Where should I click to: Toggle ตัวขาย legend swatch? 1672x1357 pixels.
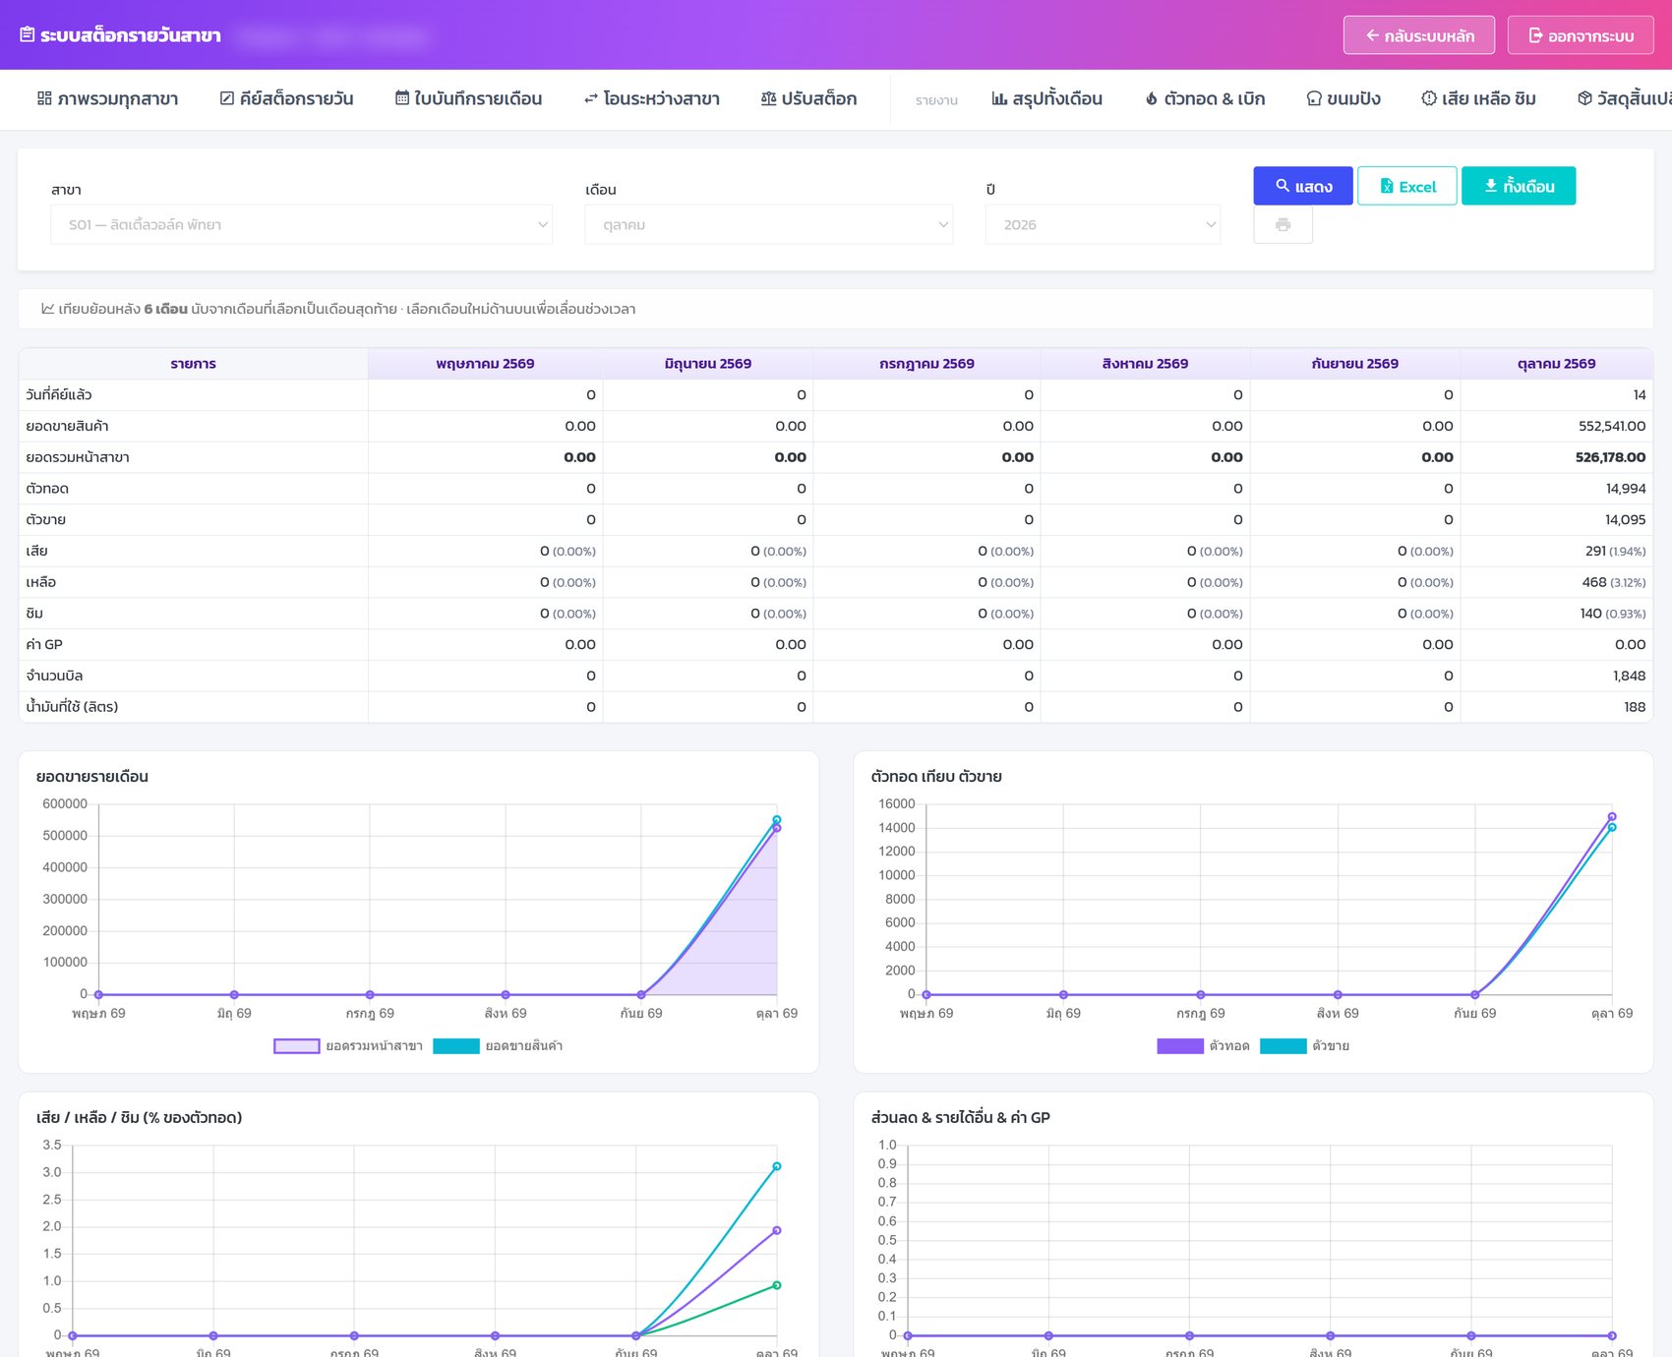(1283, 1046)
